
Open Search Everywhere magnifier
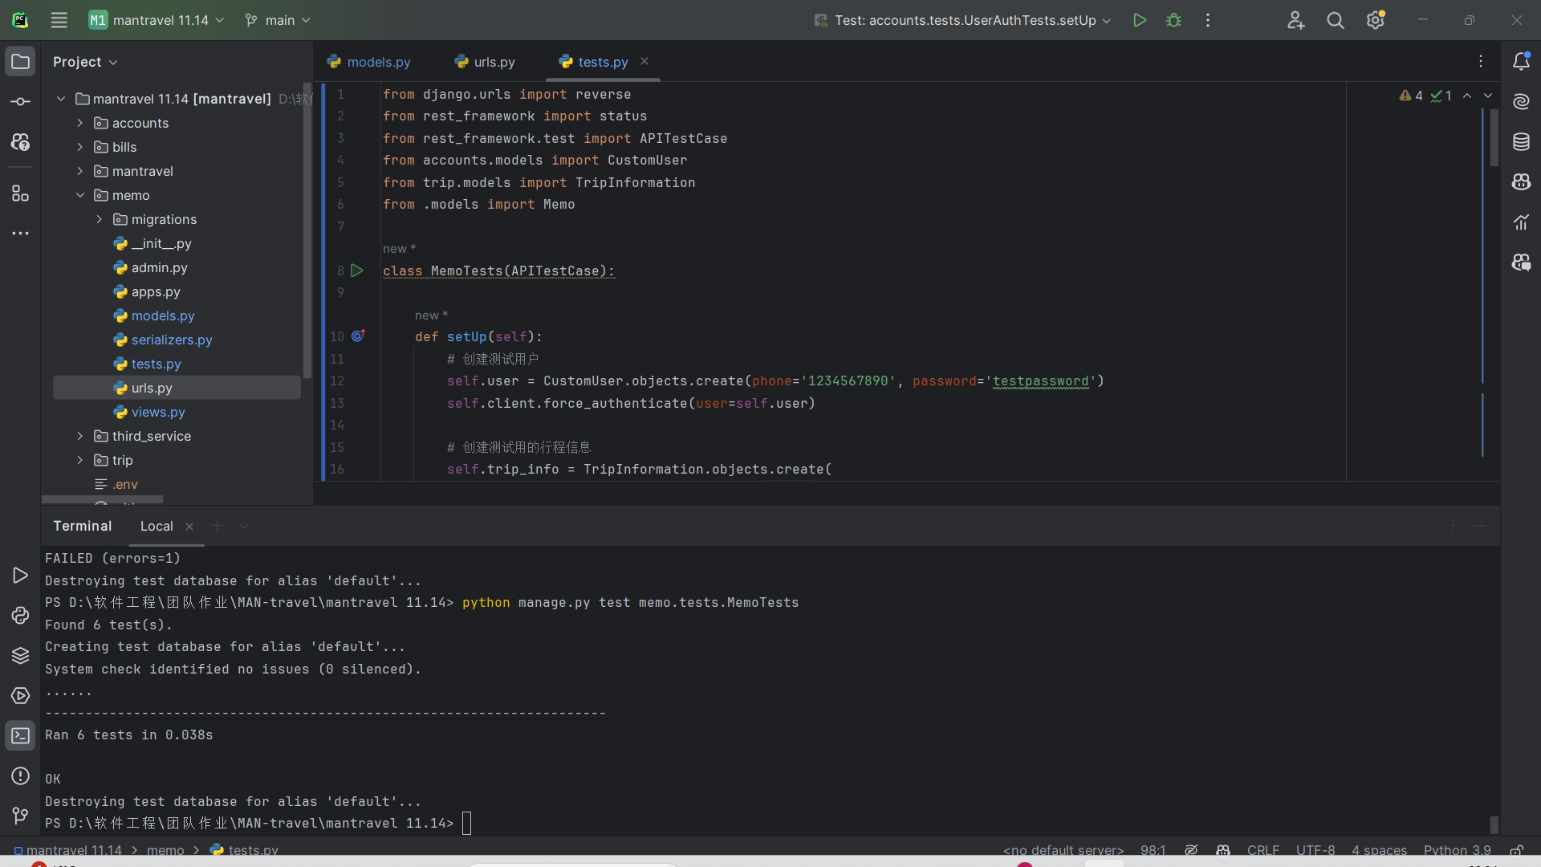[1335, 20]
